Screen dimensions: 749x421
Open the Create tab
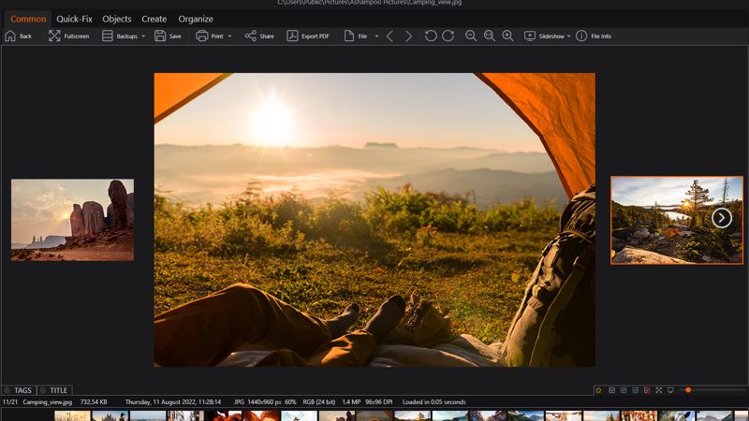click(154, 19)
